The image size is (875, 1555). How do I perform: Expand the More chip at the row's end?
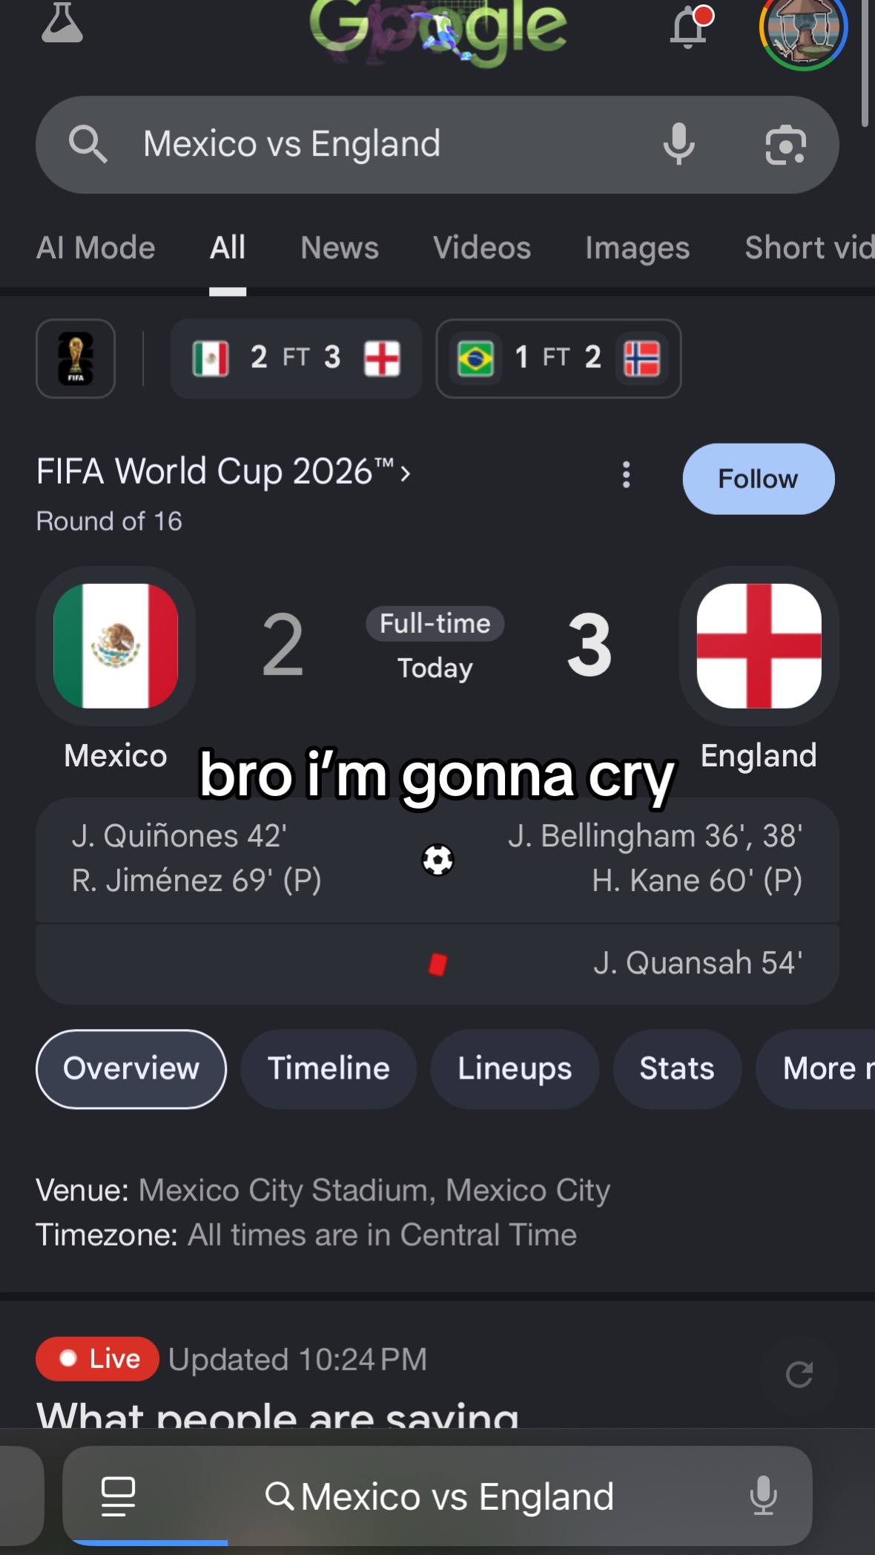click(x=816, y=1069)
